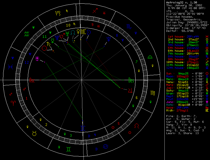Click the Taurus sign in the outer ring
210x160 pixels.
pos(34,133)
